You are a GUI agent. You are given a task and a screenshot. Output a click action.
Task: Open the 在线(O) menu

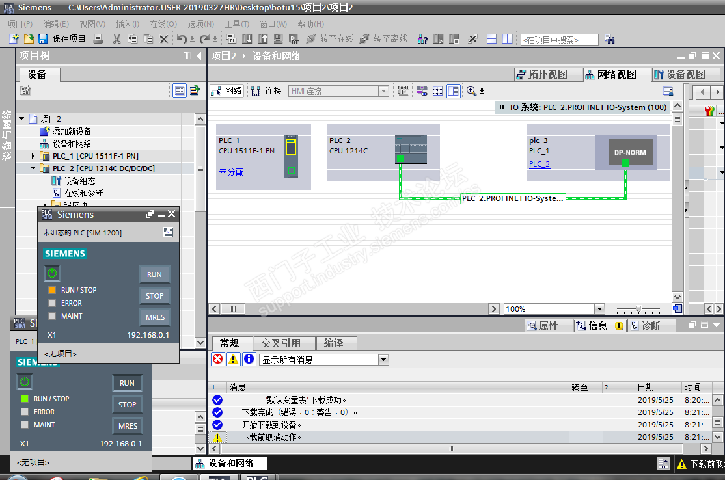[x=163, y=24]
